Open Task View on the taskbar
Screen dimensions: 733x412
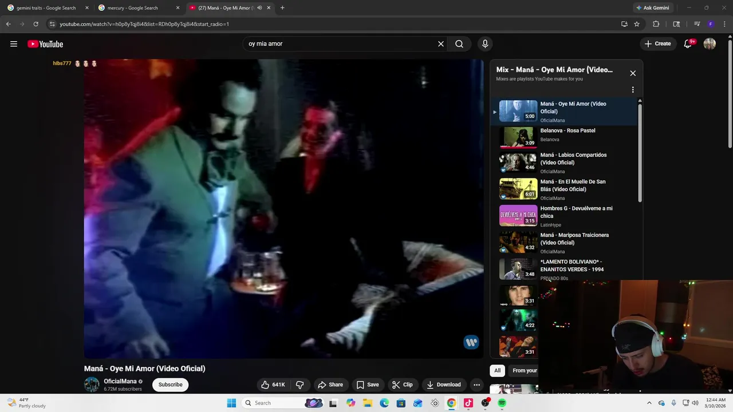[333, 403]
